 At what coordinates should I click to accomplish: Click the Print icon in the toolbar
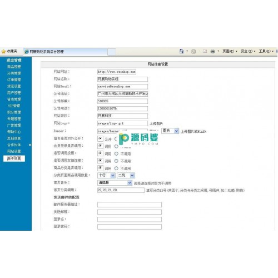click(x=213, y=51)
